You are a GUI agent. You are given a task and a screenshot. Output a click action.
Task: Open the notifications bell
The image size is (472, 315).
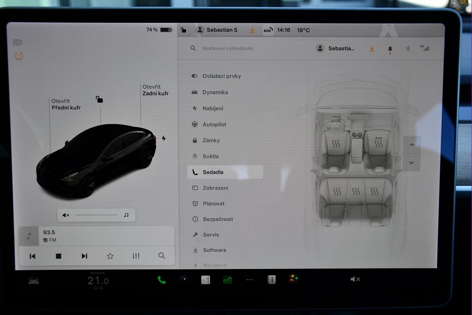390,49
